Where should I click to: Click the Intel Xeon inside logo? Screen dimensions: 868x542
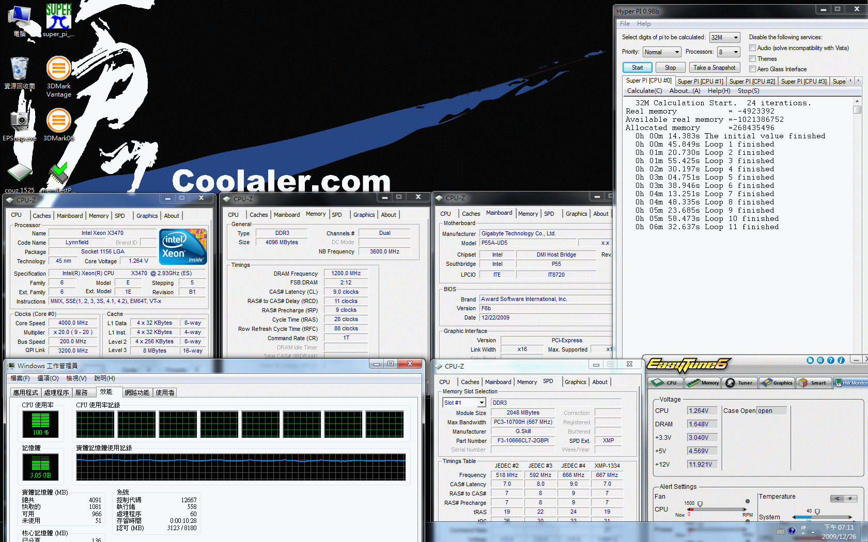183,247
